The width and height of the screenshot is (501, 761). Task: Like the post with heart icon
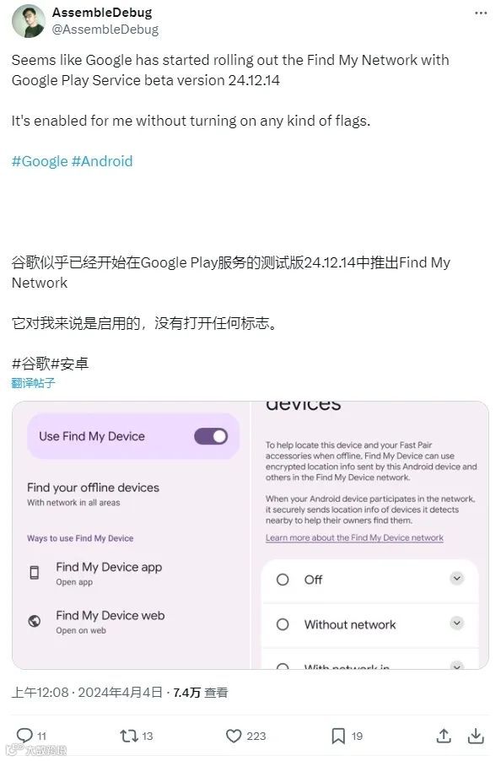pyautogui.click(x=234, y=736)
